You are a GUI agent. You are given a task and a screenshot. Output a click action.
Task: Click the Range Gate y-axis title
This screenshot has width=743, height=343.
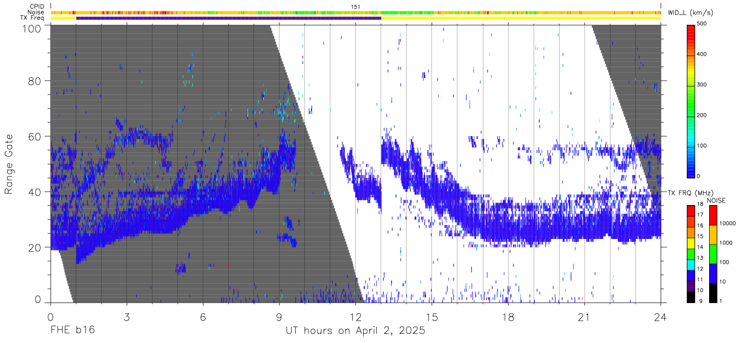[9, 164]
